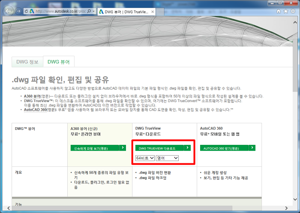The height and width of the screenshot is (213, 300).
Task: Click the horizontal scrollbar thumb
Action: pos(122,208)
